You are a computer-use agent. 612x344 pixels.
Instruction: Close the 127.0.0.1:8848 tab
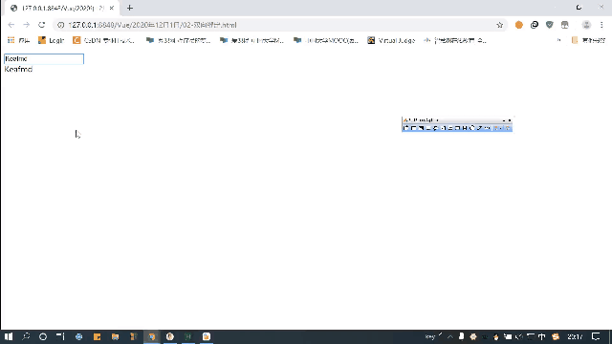(112, 8)
